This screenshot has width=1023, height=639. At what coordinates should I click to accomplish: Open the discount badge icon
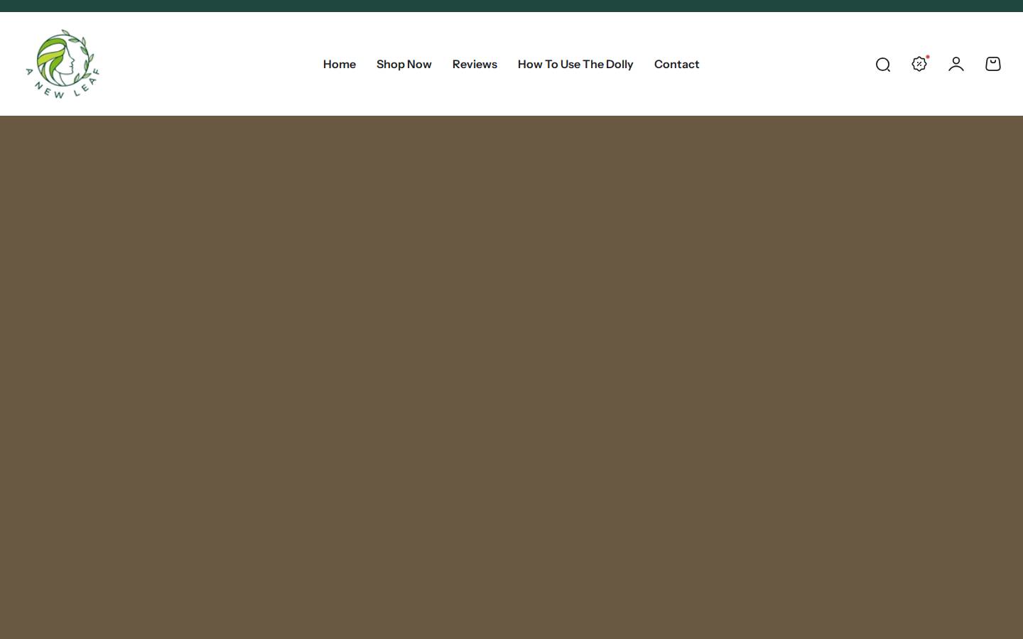point(919,64)
